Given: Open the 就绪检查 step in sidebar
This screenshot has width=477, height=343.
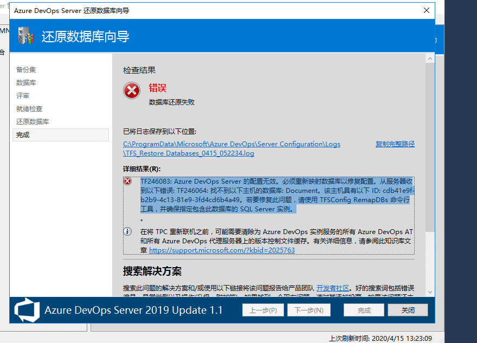Looking at the screenshot, I should (x=29, y=109).
